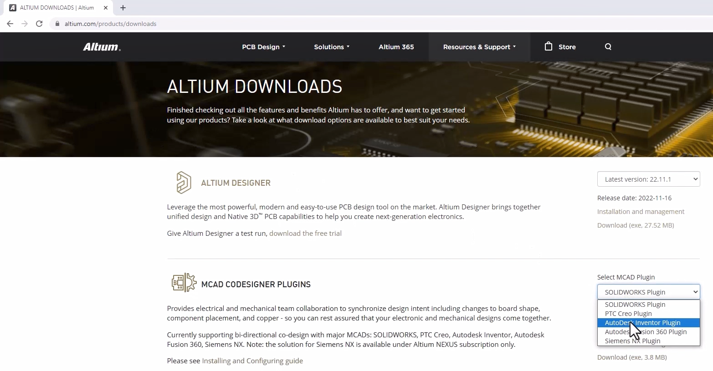Click the download the free trial link
The width and height of the screenshot is (713, 371).
point(305,234)
